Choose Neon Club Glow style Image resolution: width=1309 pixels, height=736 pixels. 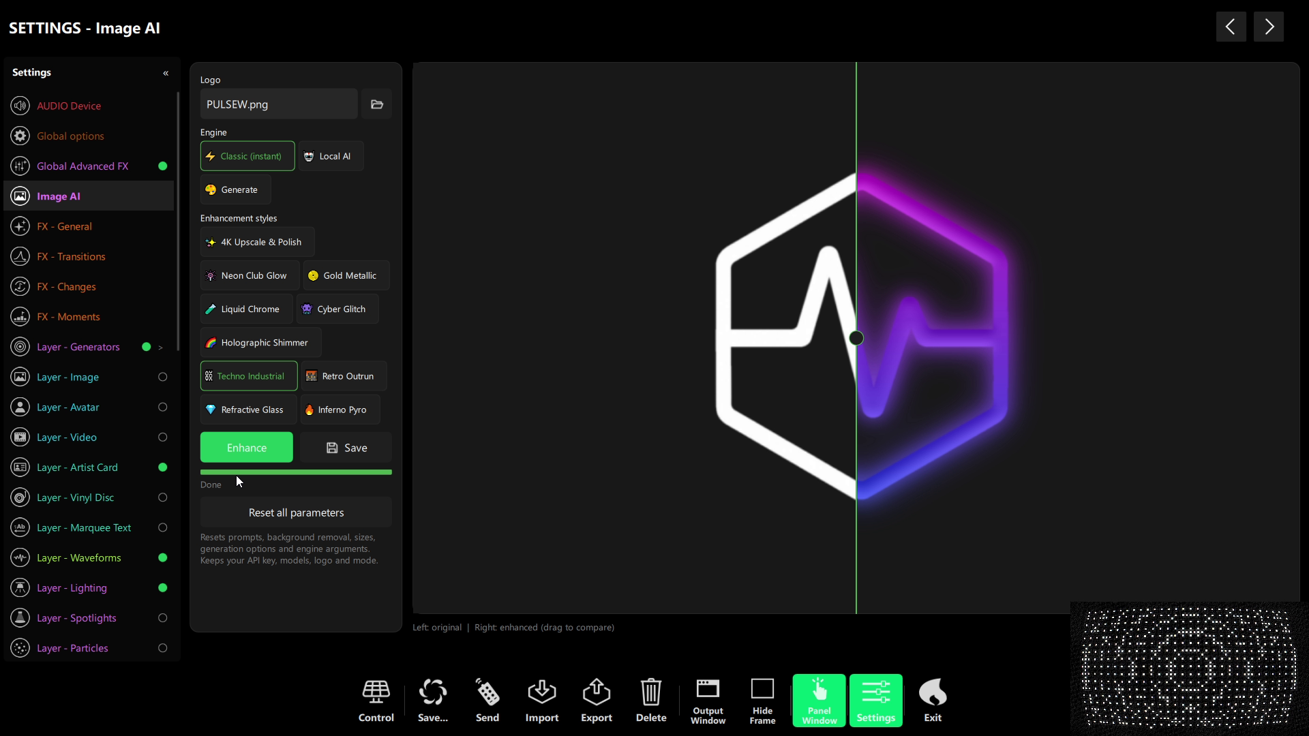[x=250, y=275]
